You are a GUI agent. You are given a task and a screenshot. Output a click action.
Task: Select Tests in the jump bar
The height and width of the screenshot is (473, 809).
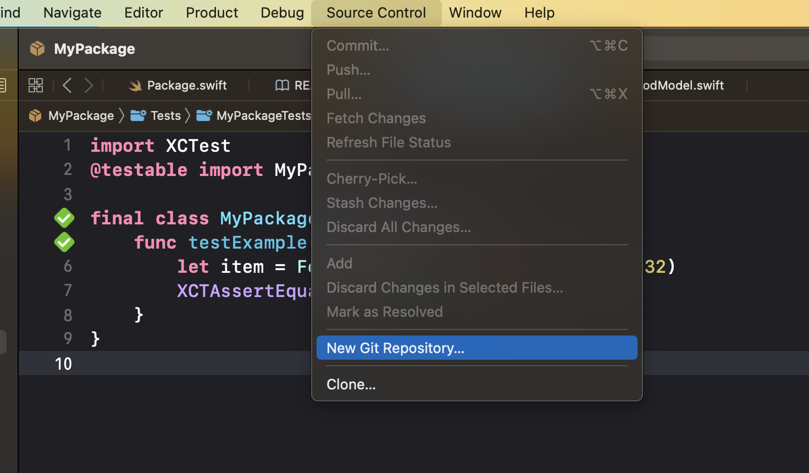pos(166,116)
